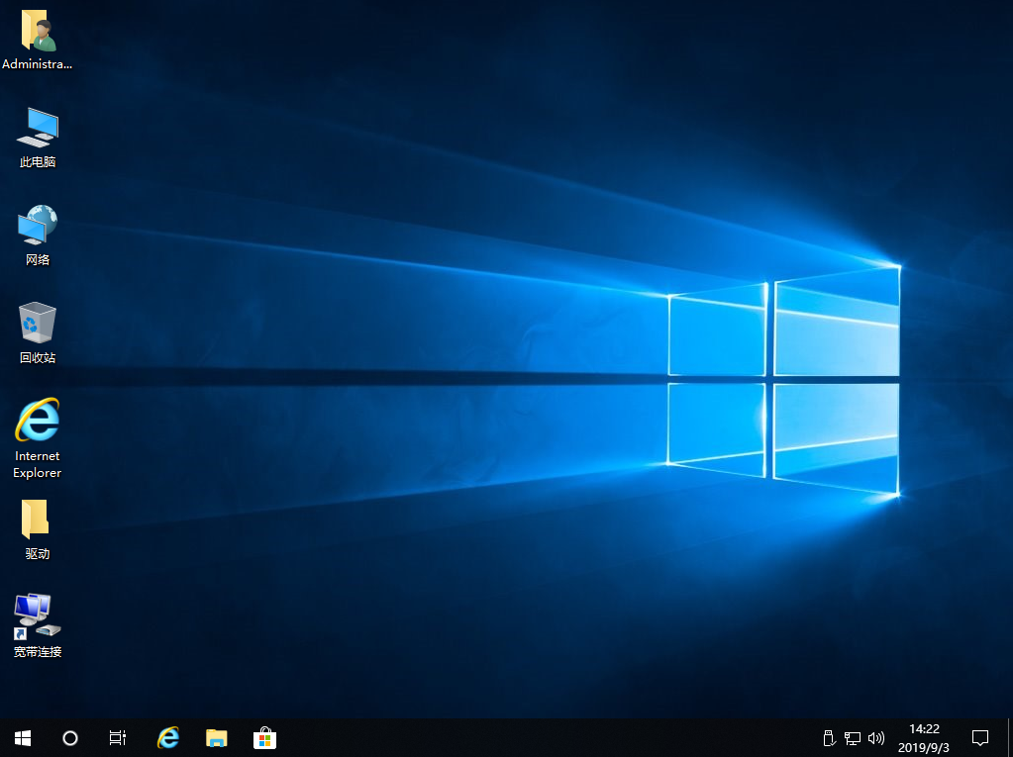The image size is (1013, 757).
Task: Click the volume speaker icon
Action: click(x=875, y=737)
